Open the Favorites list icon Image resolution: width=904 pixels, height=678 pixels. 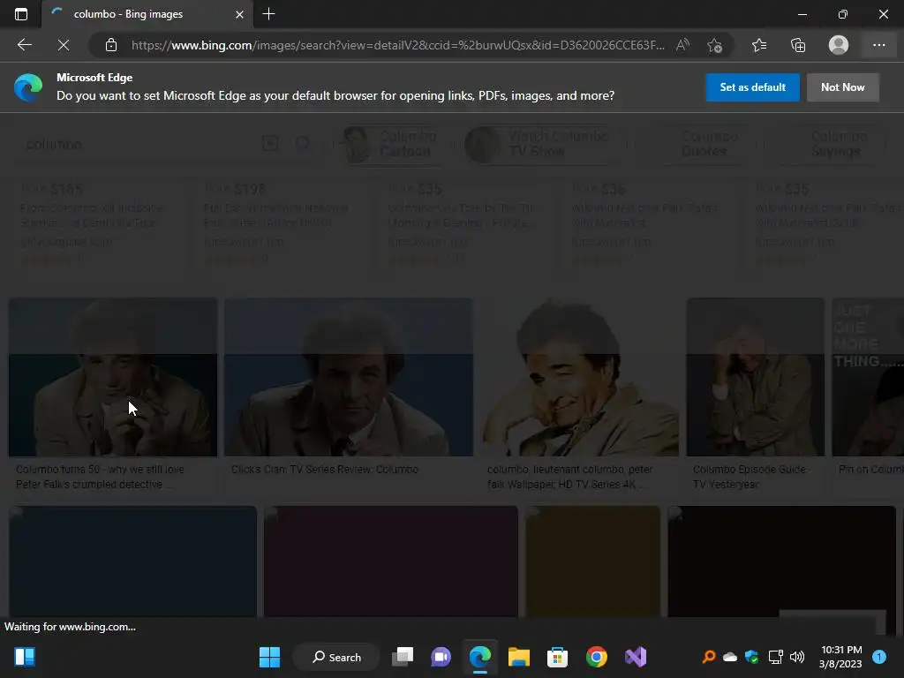[x=759, y=45]
